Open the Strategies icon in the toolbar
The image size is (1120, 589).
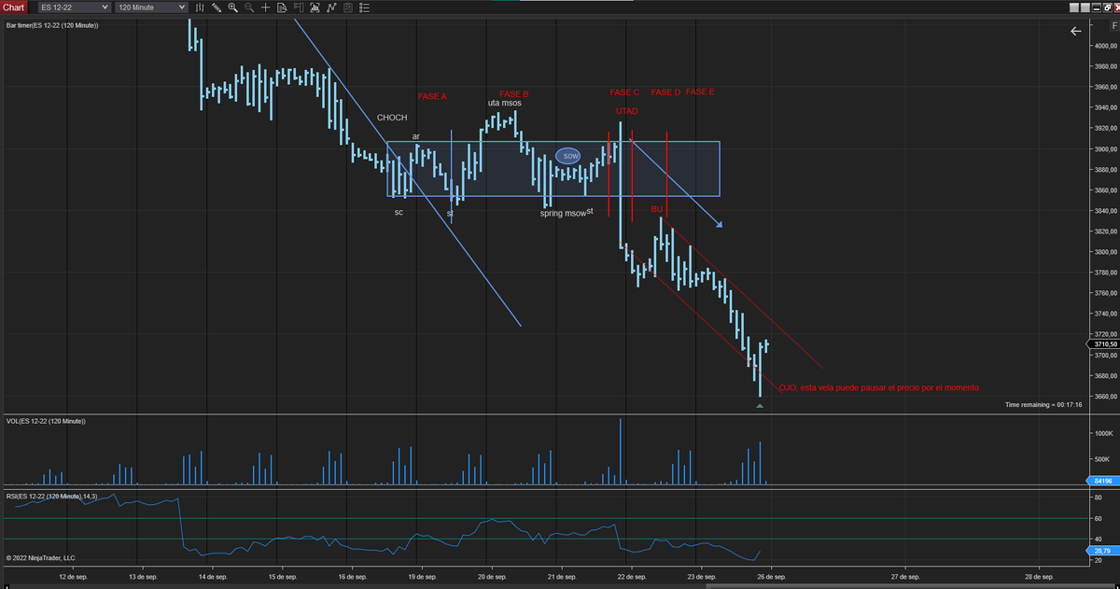coord(331,7)
